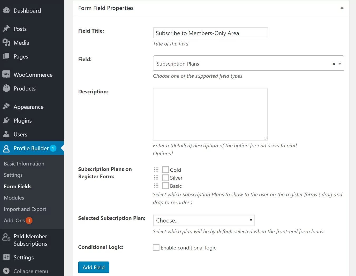Click the Settings sliders icon

click(x=6, y=257)
